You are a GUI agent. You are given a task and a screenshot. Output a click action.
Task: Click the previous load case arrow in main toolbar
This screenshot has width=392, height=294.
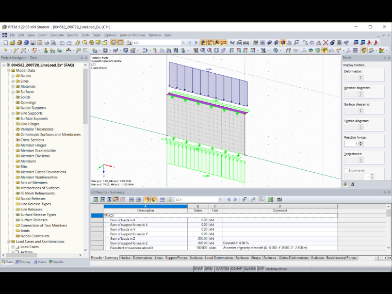(190, 43)
